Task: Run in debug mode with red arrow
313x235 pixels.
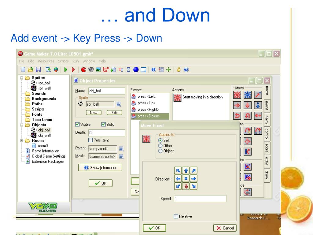Action: (73, 69)
